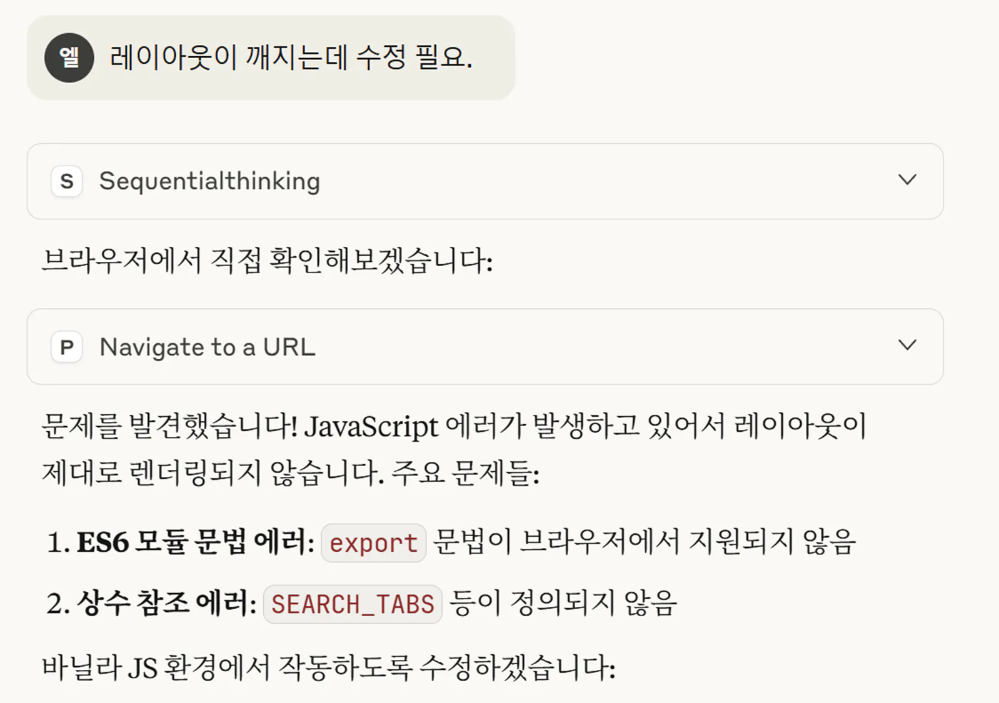Viewport: 999px width, 703px height.
Task: Open the Sequentialthinking tool call label
Action: click(x=209, y=181)
